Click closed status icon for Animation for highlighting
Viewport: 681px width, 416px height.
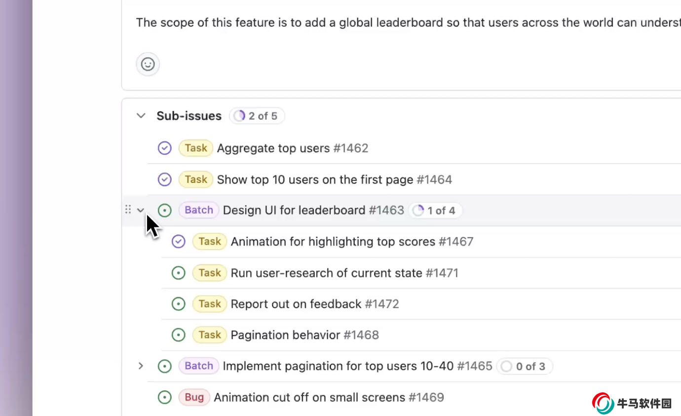(178, 242)
